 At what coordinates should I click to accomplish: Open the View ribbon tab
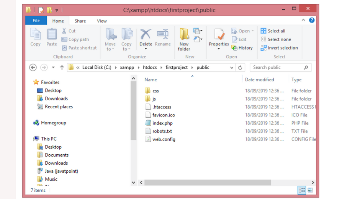tap(101, 21)
